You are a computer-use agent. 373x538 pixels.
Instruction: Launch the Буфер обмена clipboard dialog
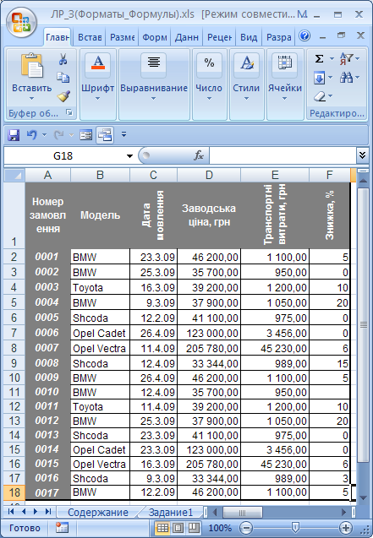69,112
